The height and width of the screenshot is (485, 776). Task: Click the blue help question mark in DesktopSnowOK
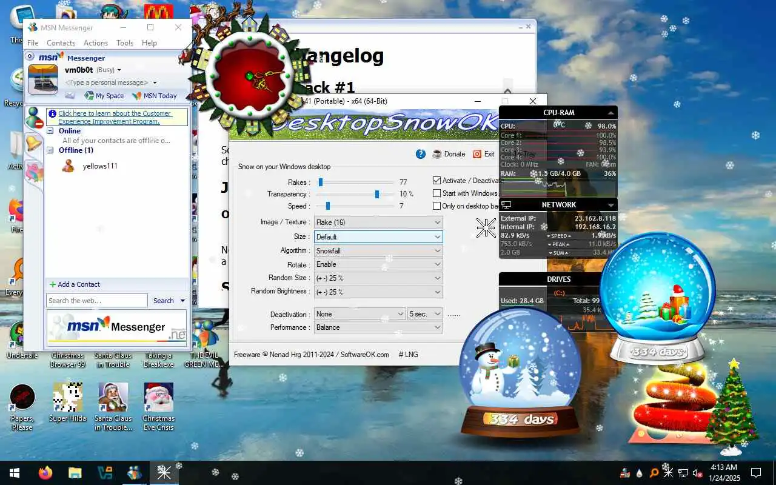(421, 154)
